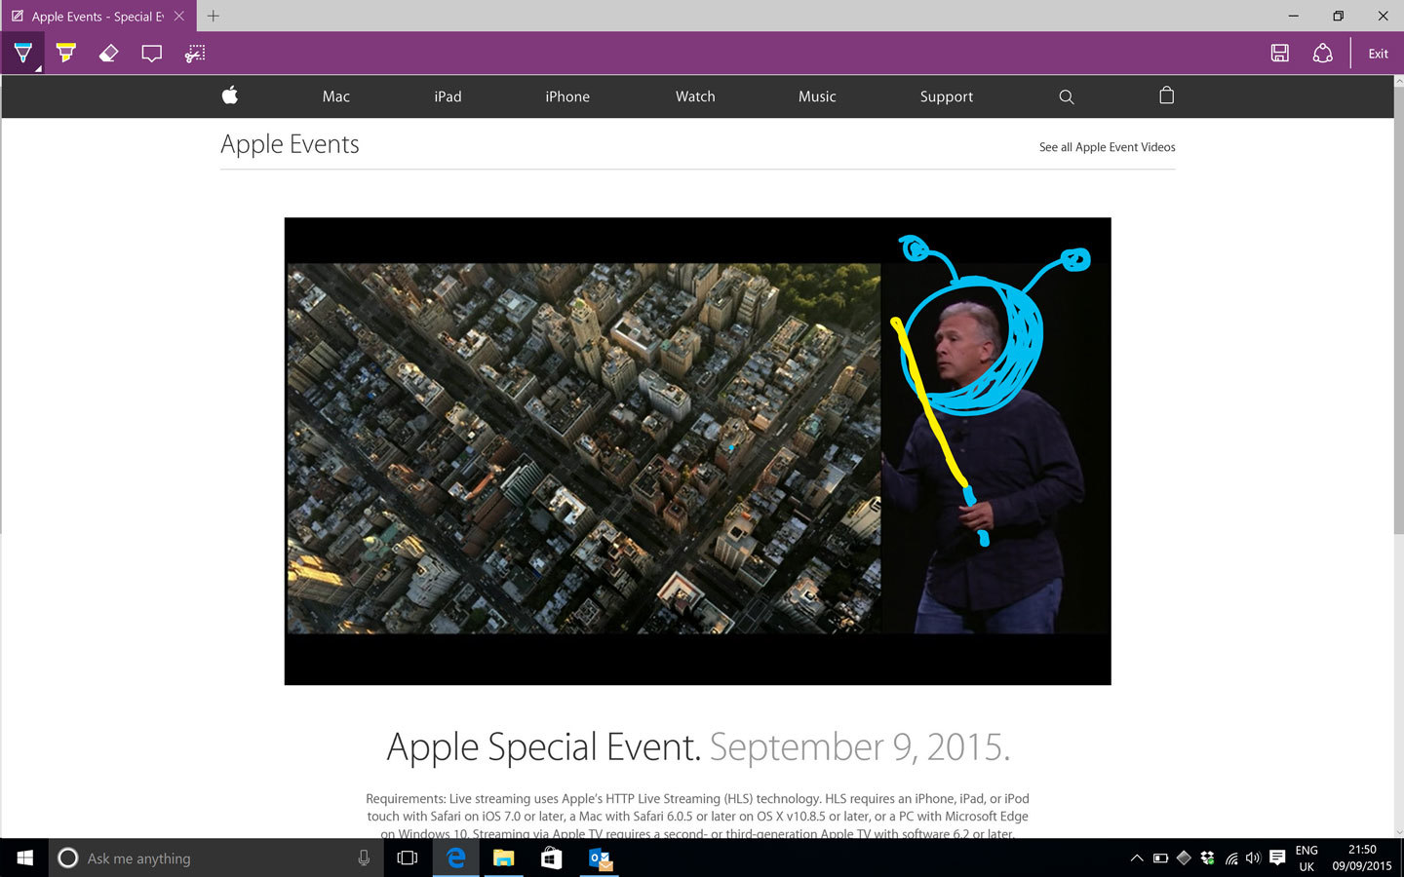Activate the Eraser tool
The image size is (1404, 877).
(108, 54)
